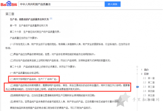Focus the search box with 中华人民共和国产品质量法
The image size is (163, 111).
[x=62, y=4]
